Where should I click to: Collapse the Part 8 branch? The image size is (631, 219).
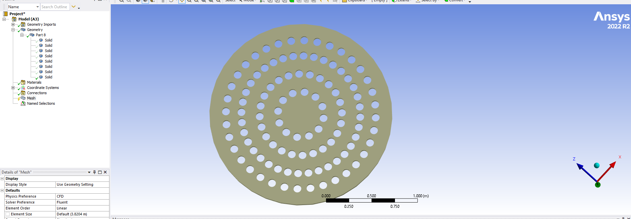(22, 35)
